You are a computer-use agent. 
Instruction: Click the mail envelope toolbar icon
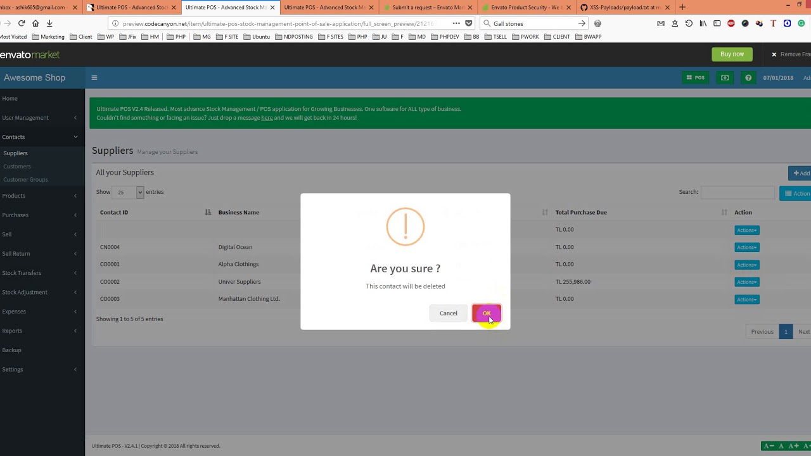pyautogui.click(x=661, y=23)
